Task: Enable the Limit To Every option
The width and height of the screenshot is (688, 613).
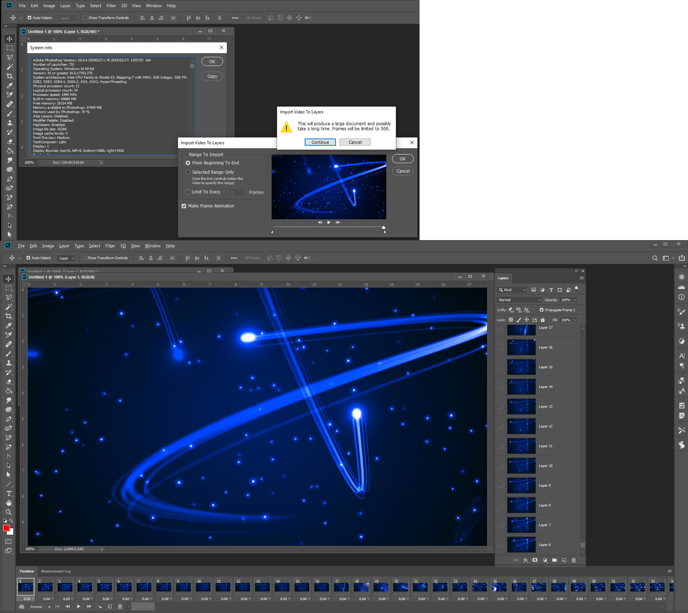Action: [187, 192]
